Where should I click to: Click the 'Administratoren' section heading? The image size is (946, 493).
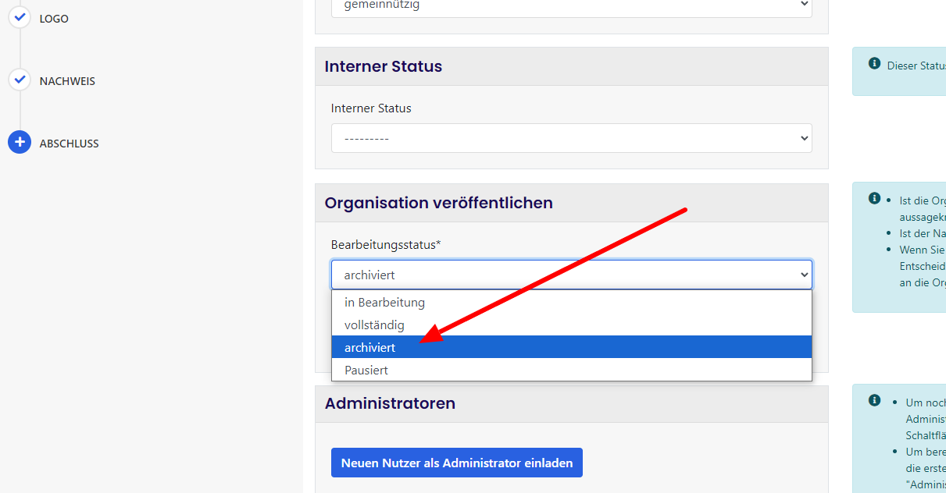[390, 404]
